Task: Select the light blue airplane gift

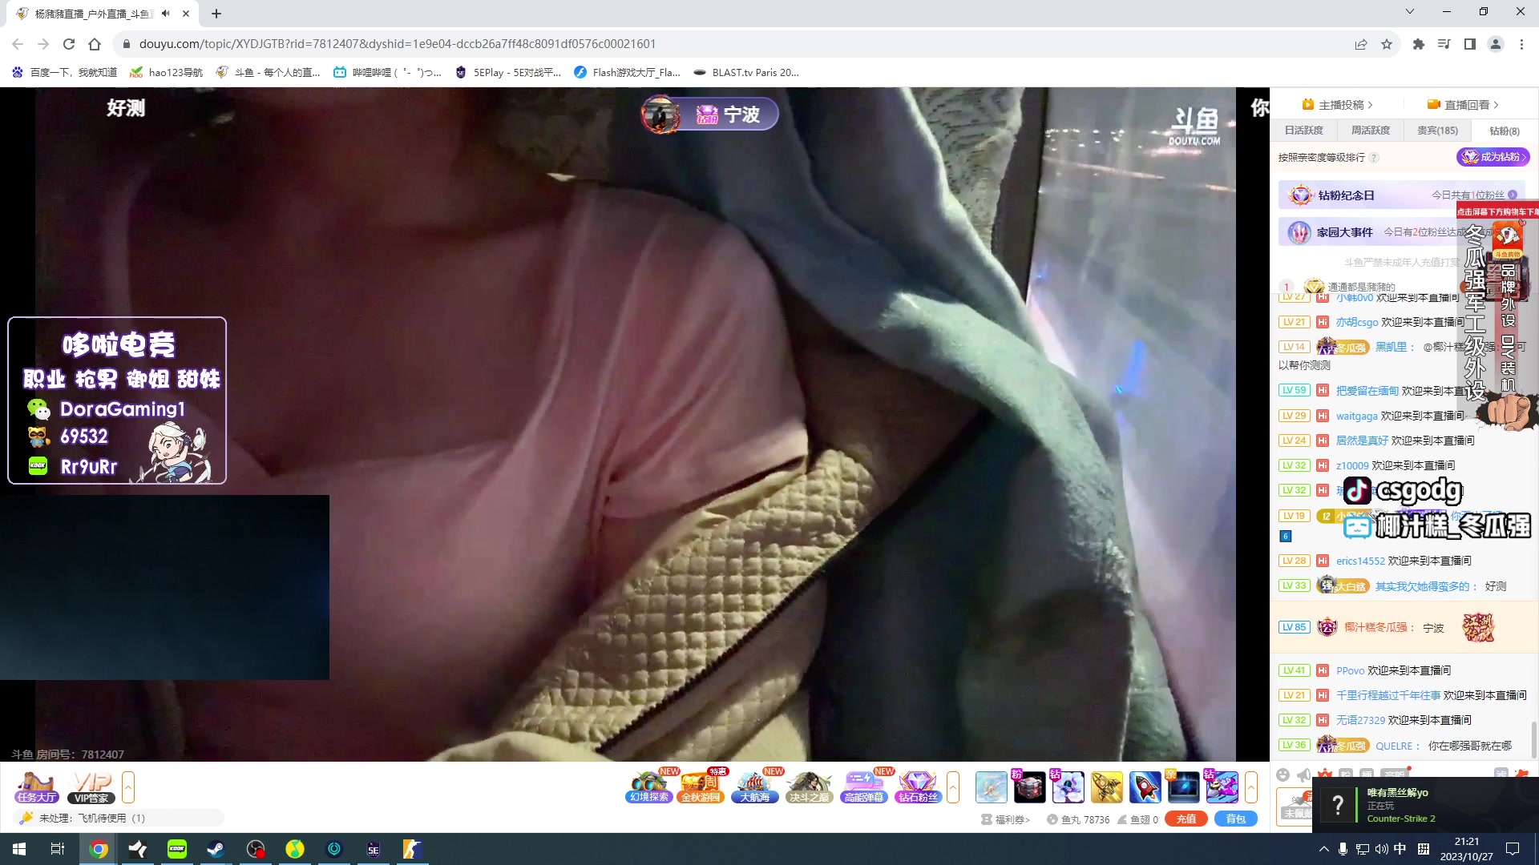Action: [992, 787]
